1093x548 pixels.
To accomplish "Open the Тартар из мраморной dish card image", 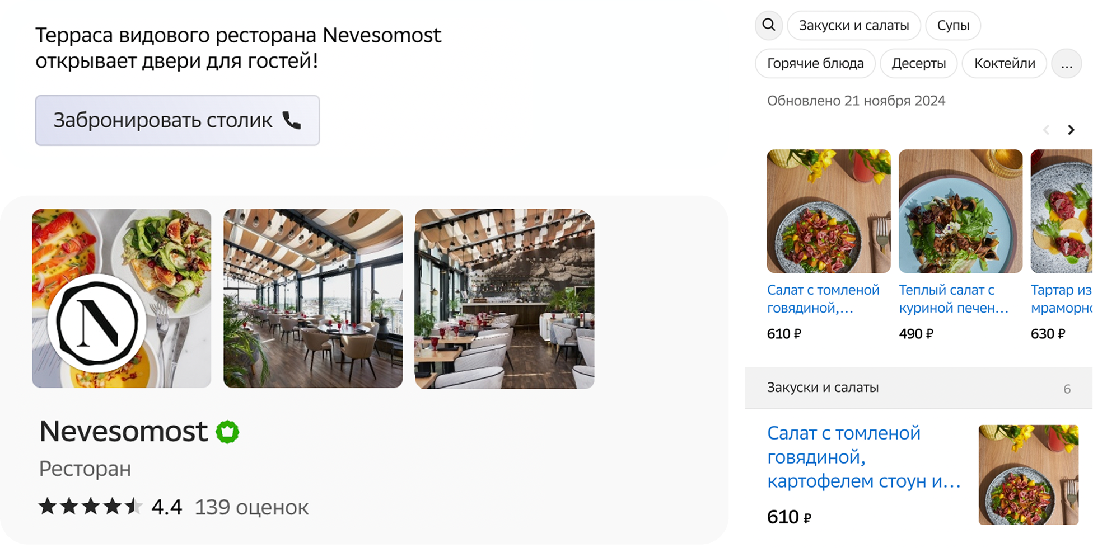I will [1062, 211].
